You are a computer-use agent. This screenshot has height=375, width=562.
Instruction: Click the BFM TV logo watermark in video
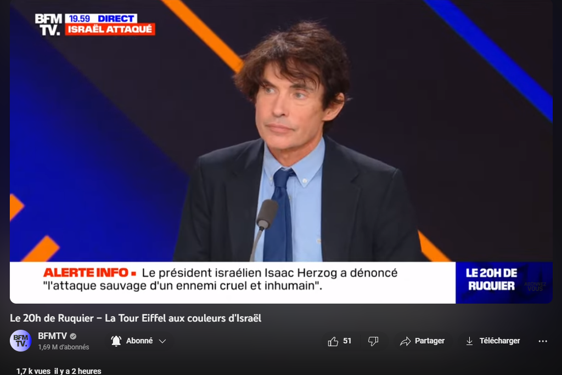click(x=48, y=24)
